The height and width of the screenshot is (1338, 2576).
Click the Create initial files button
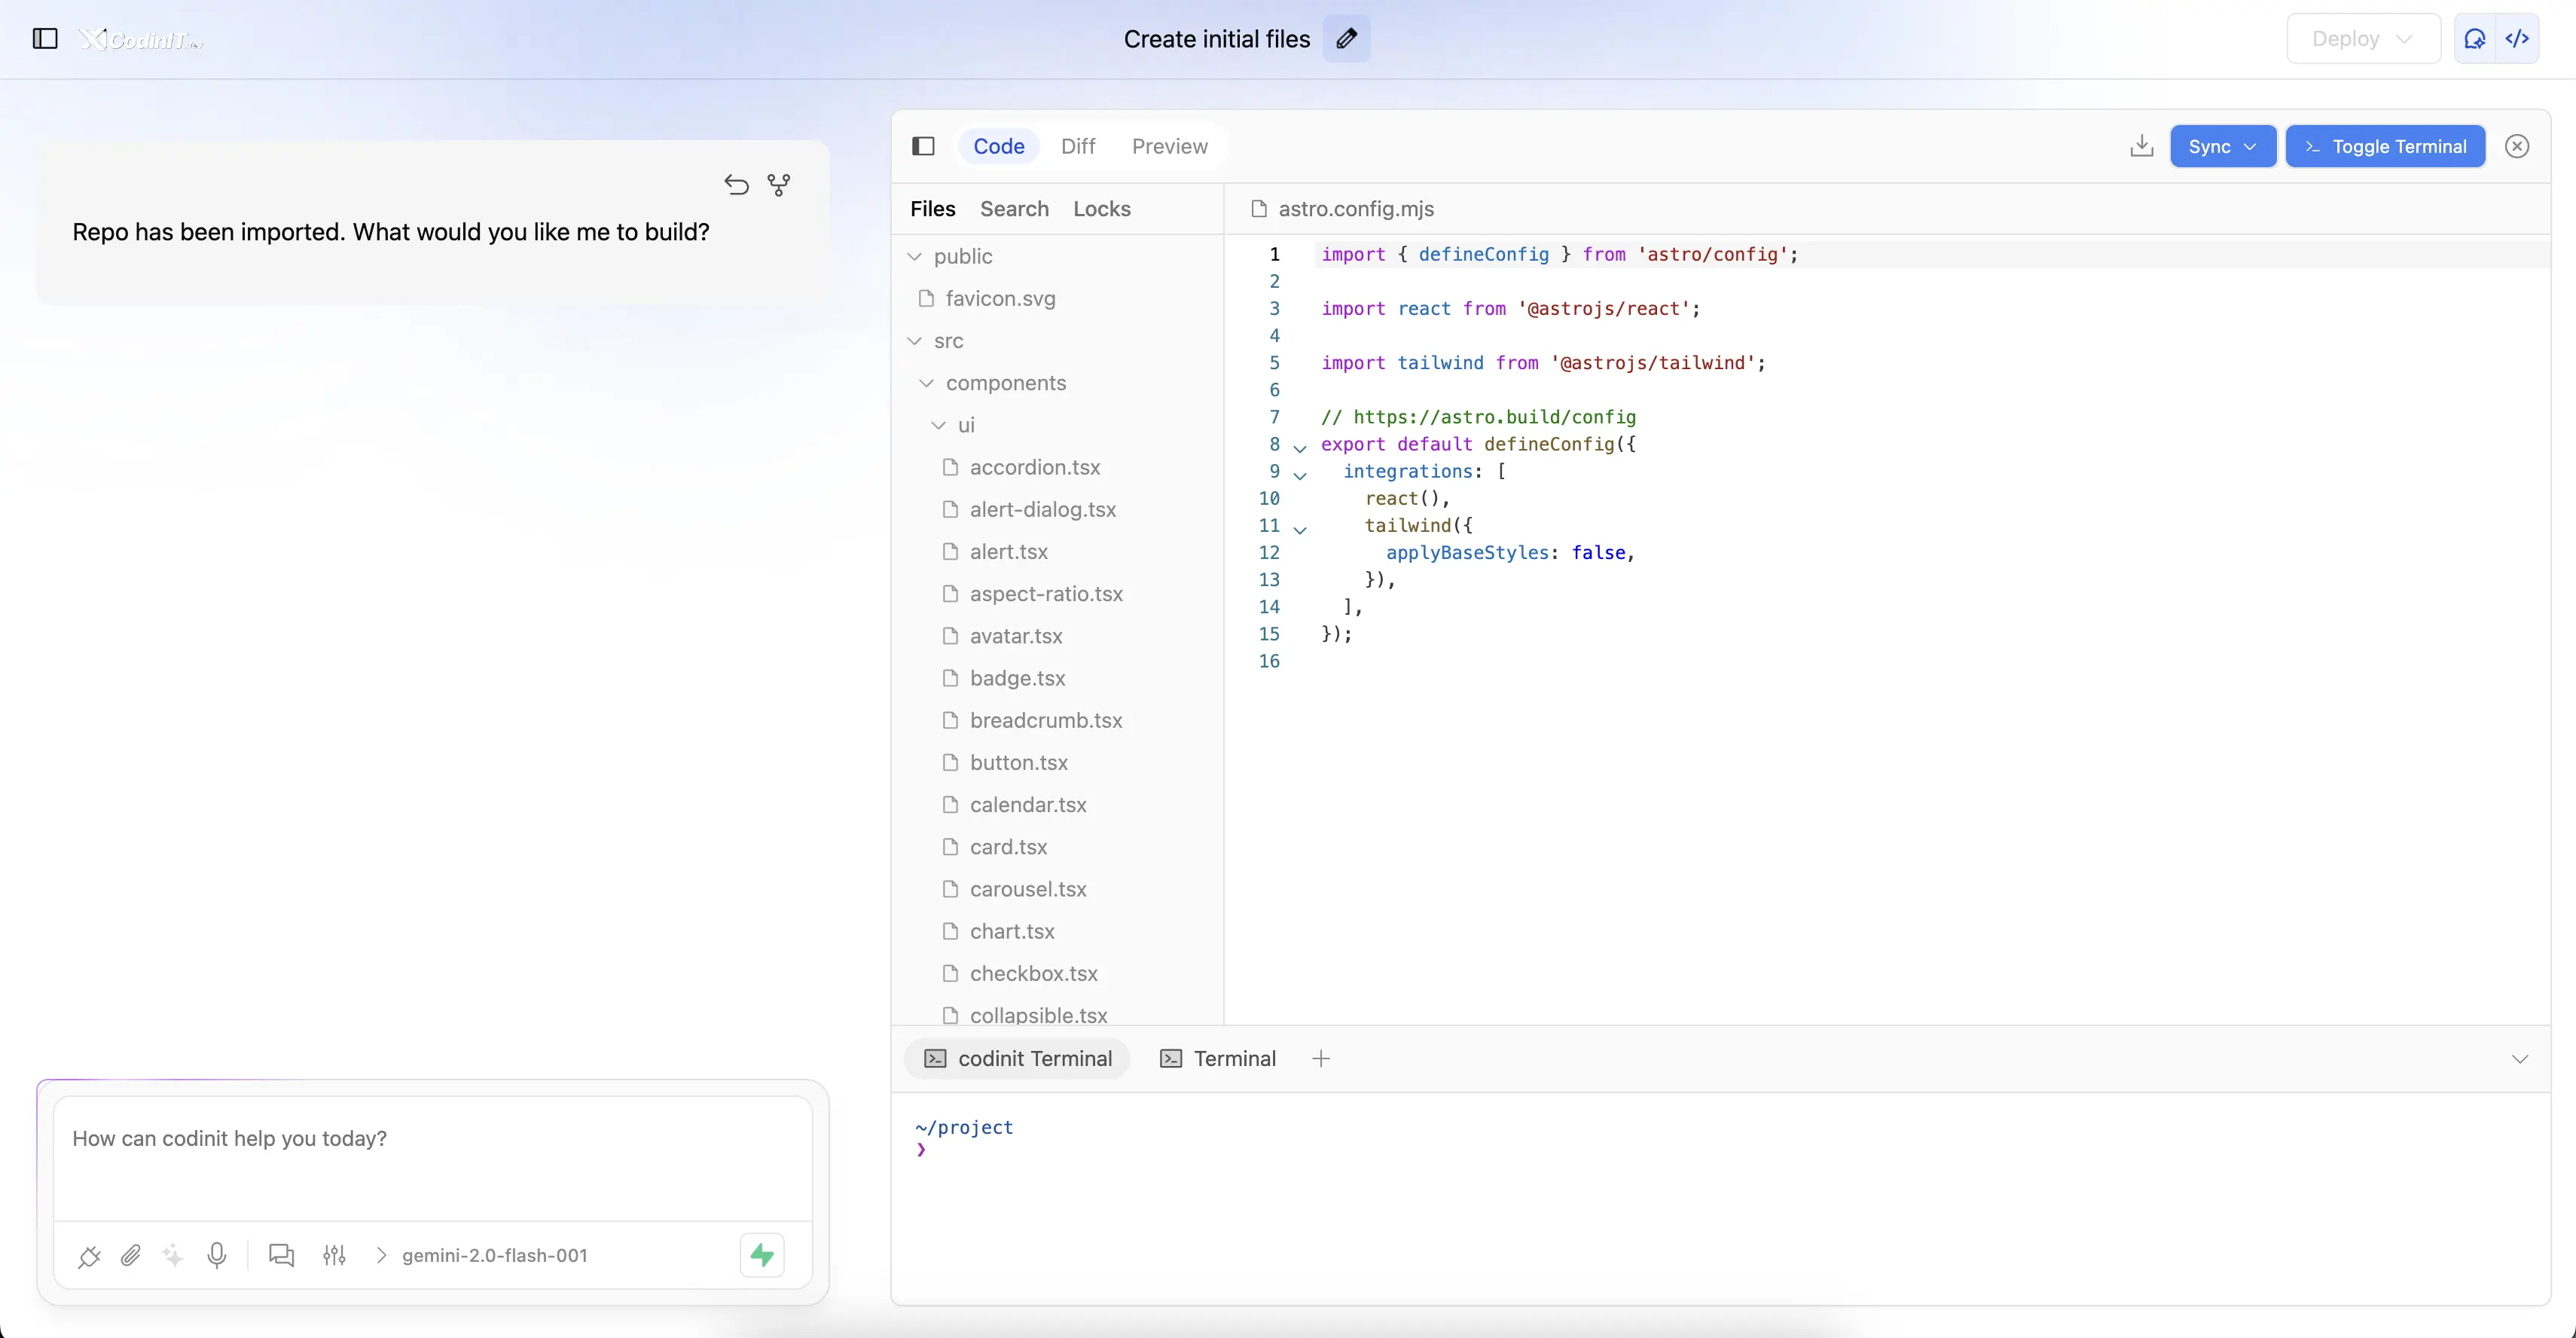coord(1216,38)
